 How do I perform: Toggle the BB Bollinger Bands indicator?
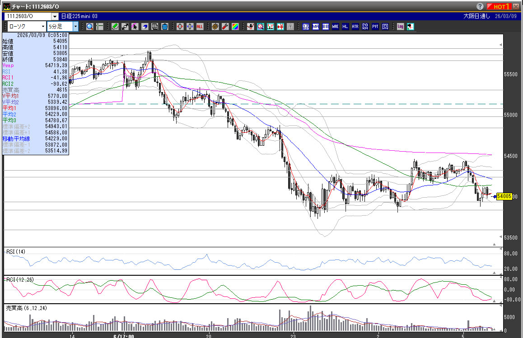326,27
